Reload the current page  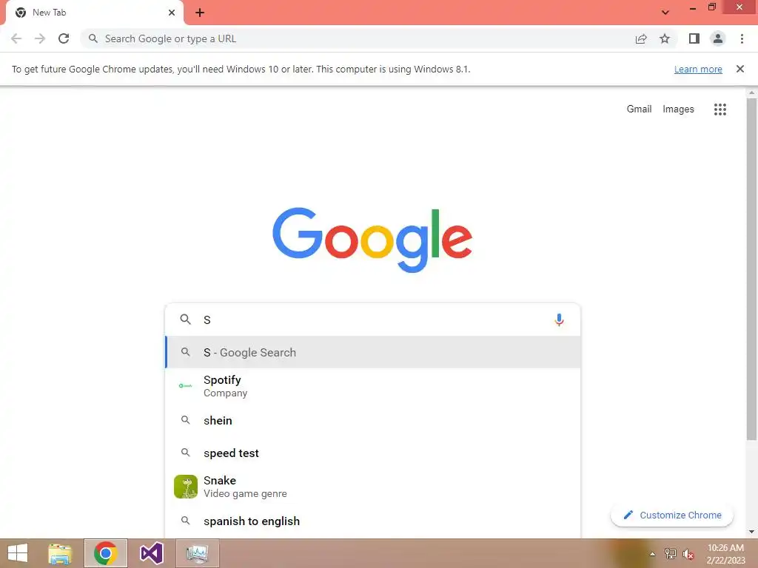coord(64,38)
